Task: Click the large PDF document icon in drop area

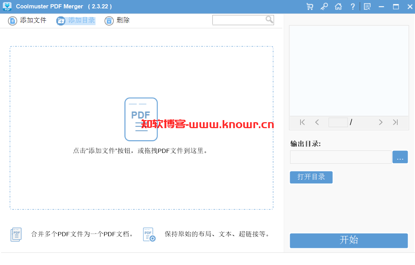Action: 141,119
